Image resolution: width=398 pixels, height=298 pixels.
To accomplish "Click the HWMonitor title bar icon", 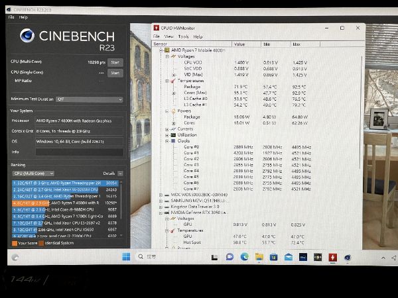I will (157, 28).
